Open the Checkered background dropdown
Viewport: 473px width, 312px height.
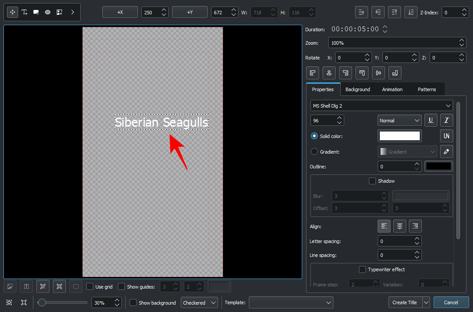pyautogui.click(x=199, y=302)
